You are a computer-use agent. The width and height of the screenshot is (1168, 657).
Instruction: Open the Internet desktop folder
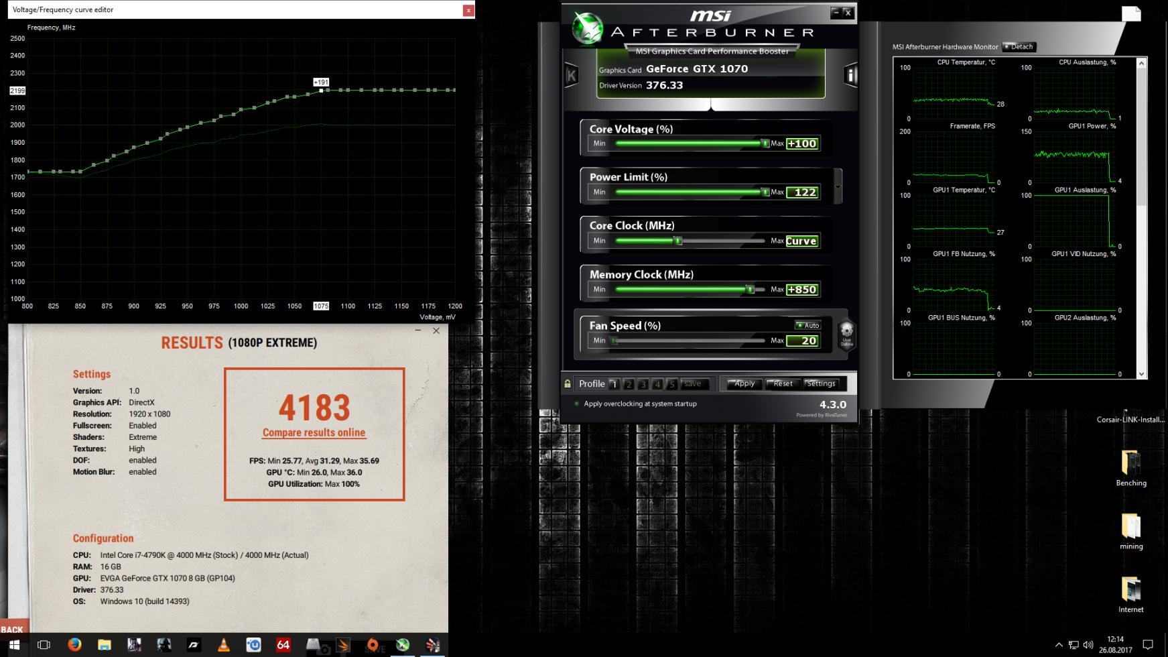1131,595
